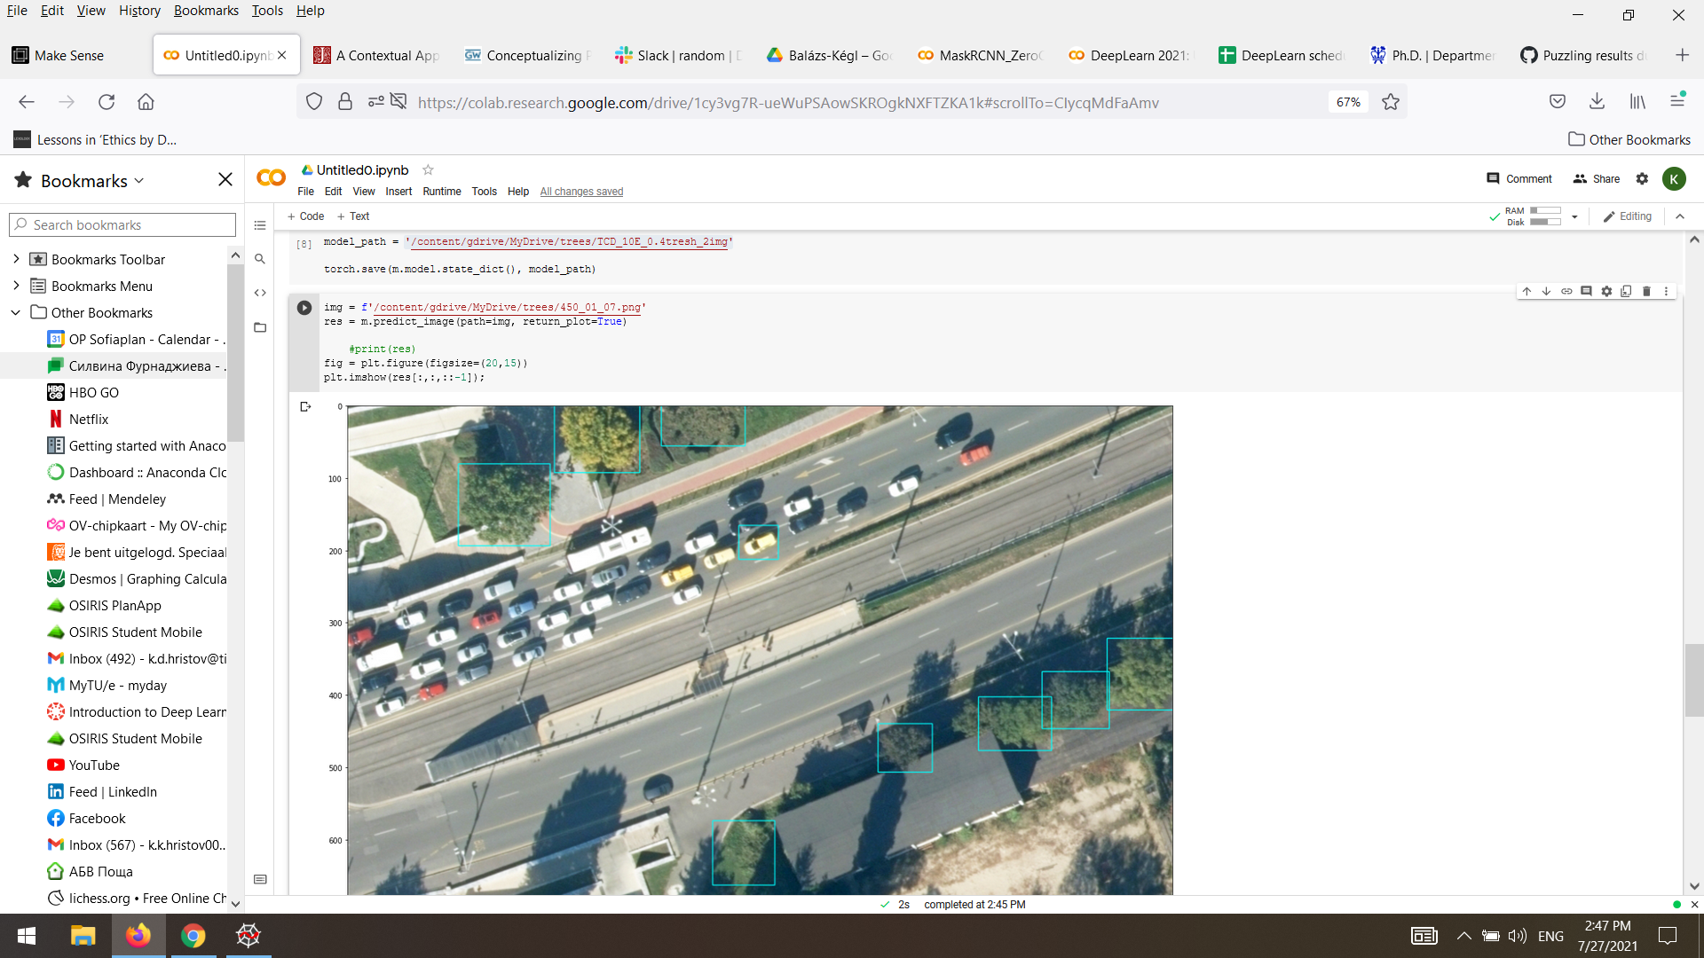Open the code snippets panel
The height and width of the screenshot is (958, 1704).
point(260,293)
